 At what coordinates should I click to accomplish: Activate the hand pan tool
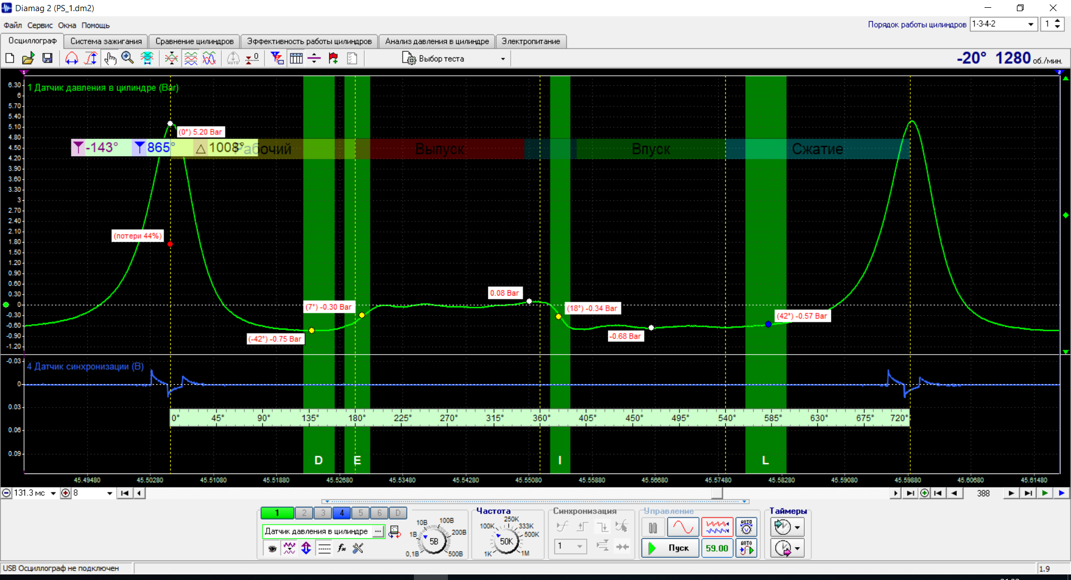point(110,58)
